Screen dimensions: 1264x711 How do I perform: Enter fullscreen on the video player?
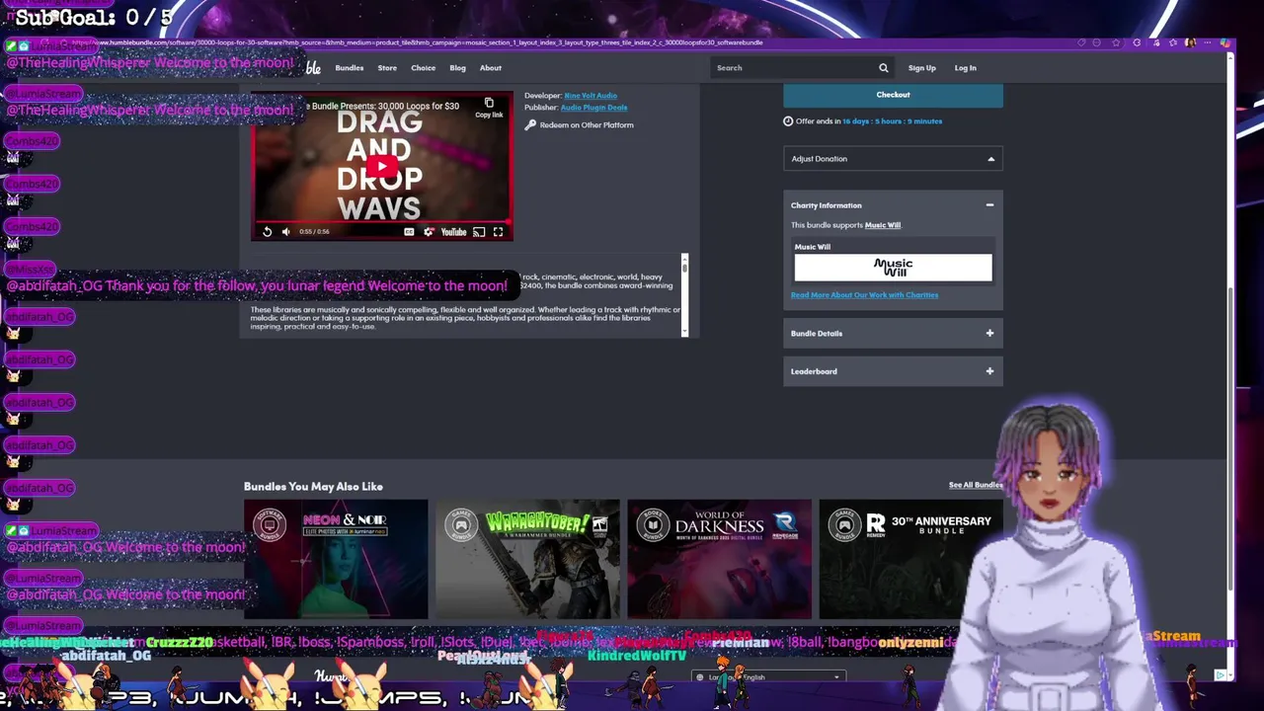[x=499, y=232]
